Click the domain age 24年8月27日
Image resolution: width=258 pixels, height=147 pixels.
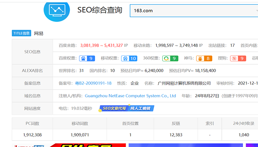(207, 96)
